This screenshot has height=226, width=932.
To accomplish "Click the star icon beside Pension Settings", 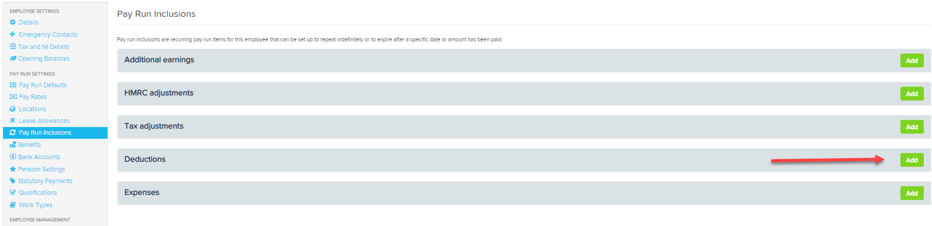I will coord(13,169).
